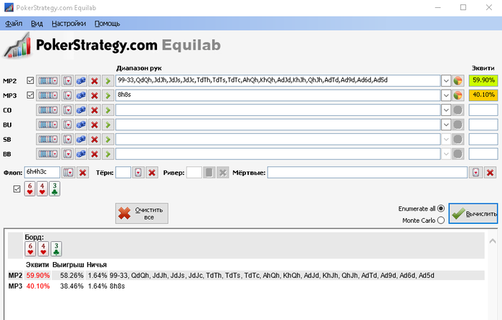Screen dimensions: 502x320
Task: Open card selector for BB row
Action: pos(67,154)
